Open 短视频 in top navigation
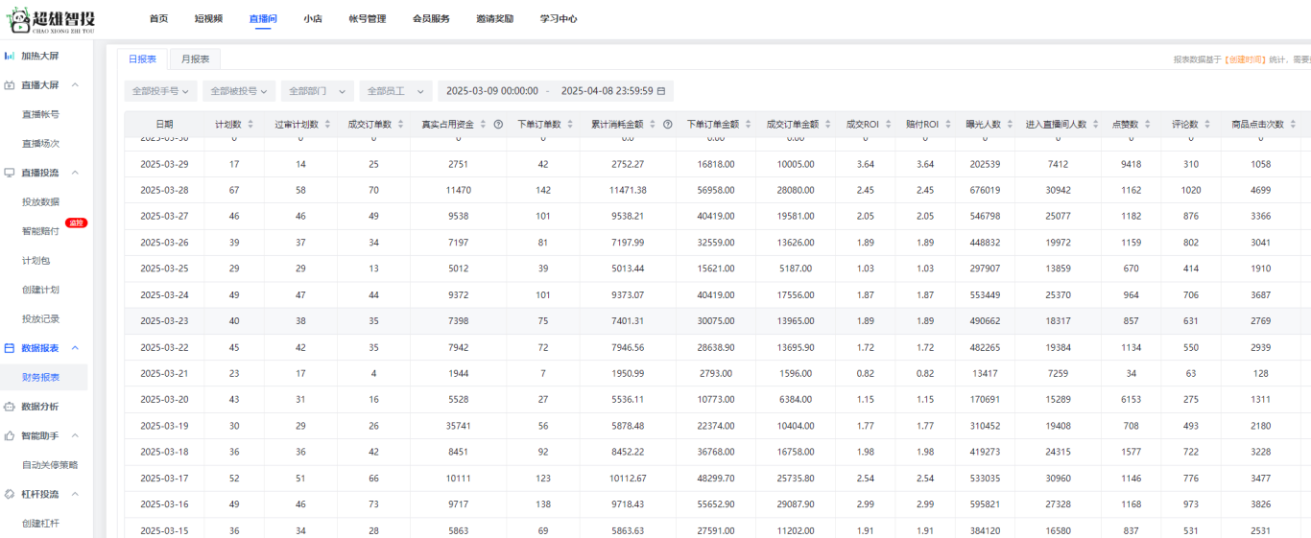This screenshot has width=1311, height=538. [208, 18]
